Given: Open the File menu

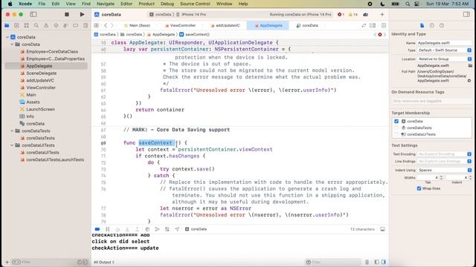Looking at the screenshot, I should 42,4.
